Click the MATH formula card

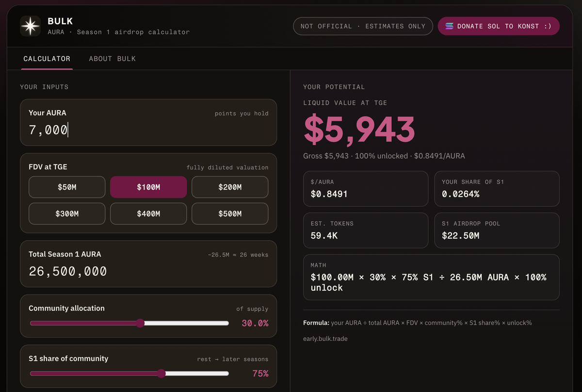pyautogui.click(x=431, y=278)
